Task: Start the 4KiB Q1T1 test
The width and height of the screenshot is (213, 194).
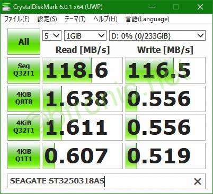Action: click(24, 156)
